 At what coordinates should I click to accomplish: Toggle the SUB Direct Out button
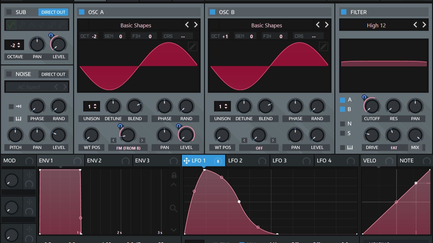[53, 12]
